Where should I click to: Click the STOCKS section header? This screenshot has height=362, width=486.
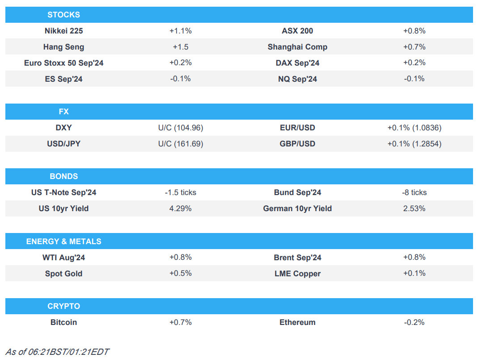[63, 15]
